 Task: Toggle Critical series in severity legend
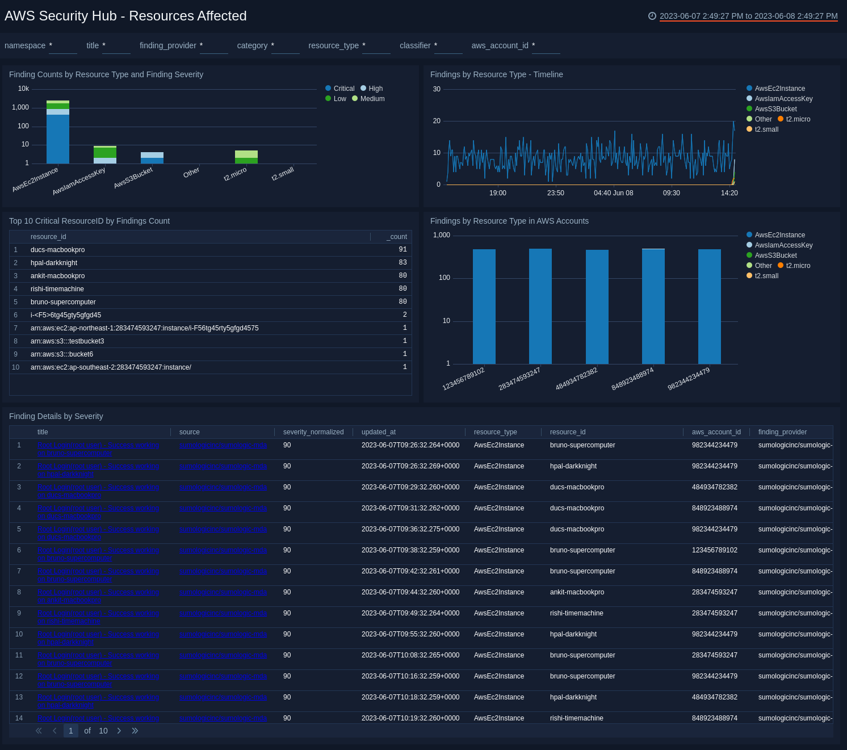tap(340, 89)
